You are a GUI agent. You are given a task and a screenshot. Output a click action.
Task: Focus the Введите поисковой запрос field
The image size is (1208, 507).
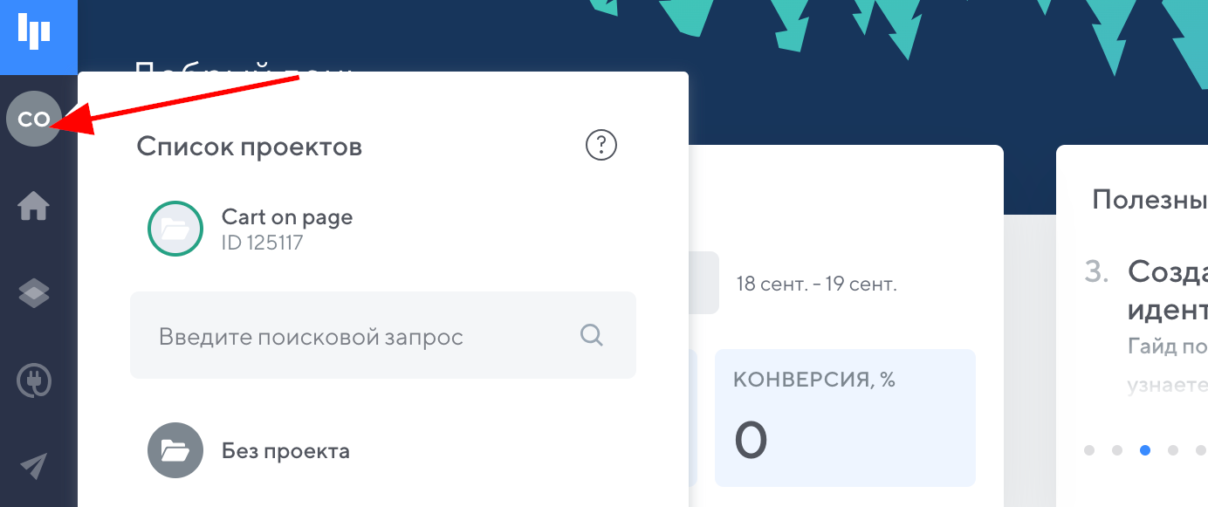point(367,336)
